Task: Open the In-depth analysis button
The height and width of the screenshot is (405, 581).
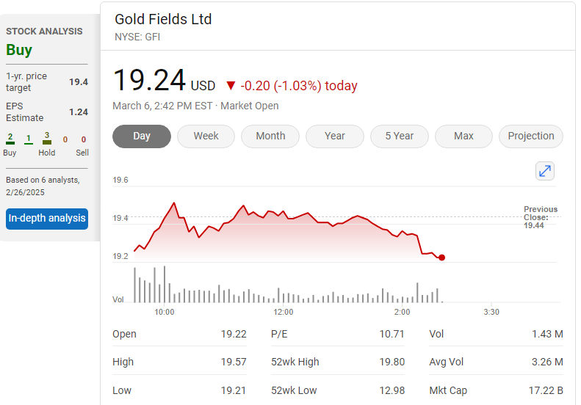Action: click(47, 218)
